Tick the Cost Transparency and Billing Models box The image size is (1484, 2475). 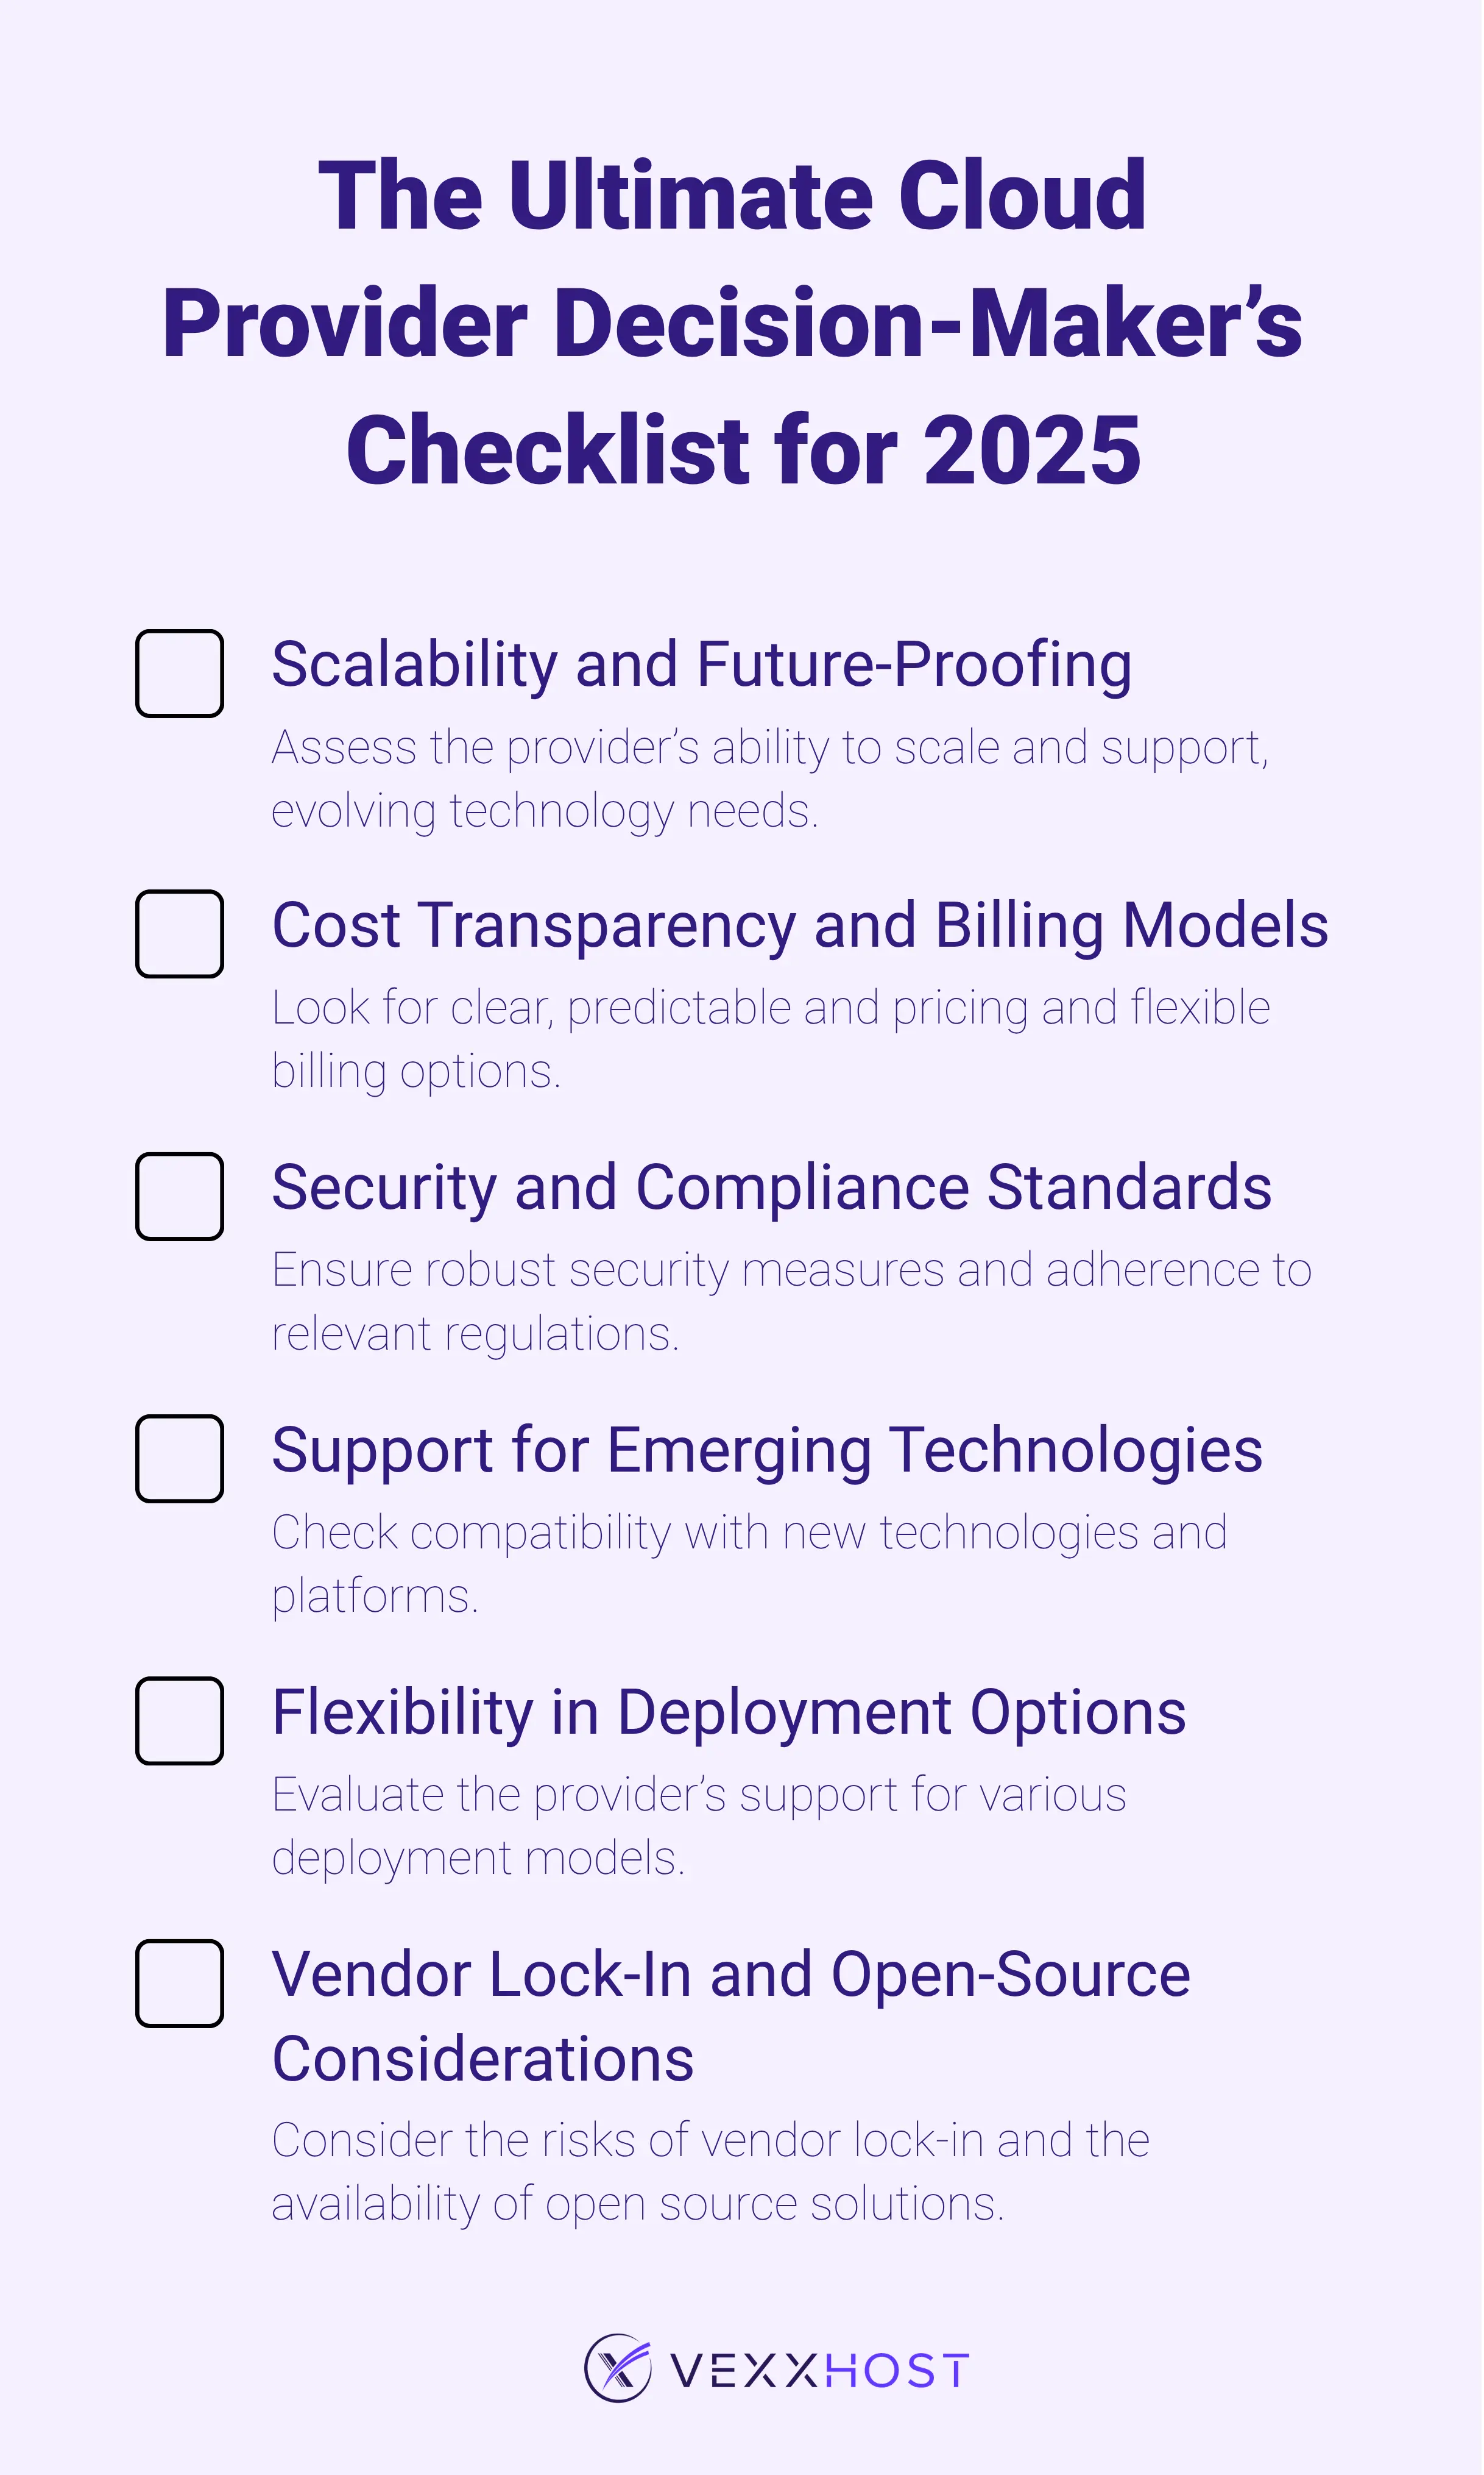click(179, 933)
